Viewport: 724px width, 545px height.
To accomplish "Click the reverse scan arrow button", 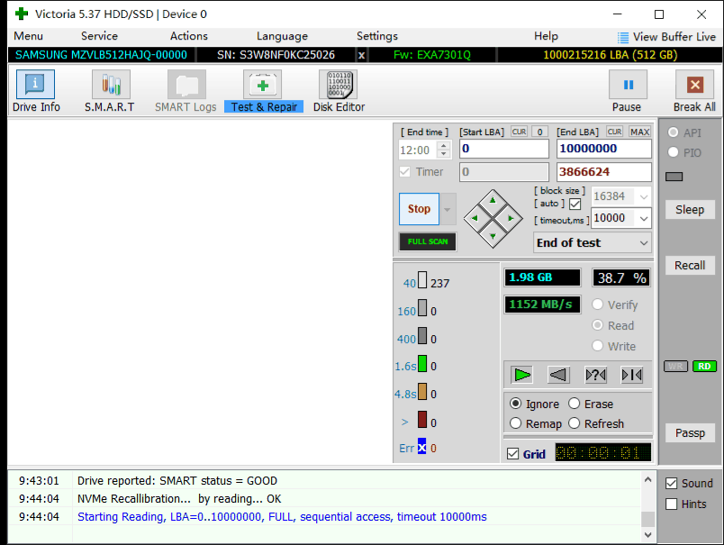I will click(558, 375).
